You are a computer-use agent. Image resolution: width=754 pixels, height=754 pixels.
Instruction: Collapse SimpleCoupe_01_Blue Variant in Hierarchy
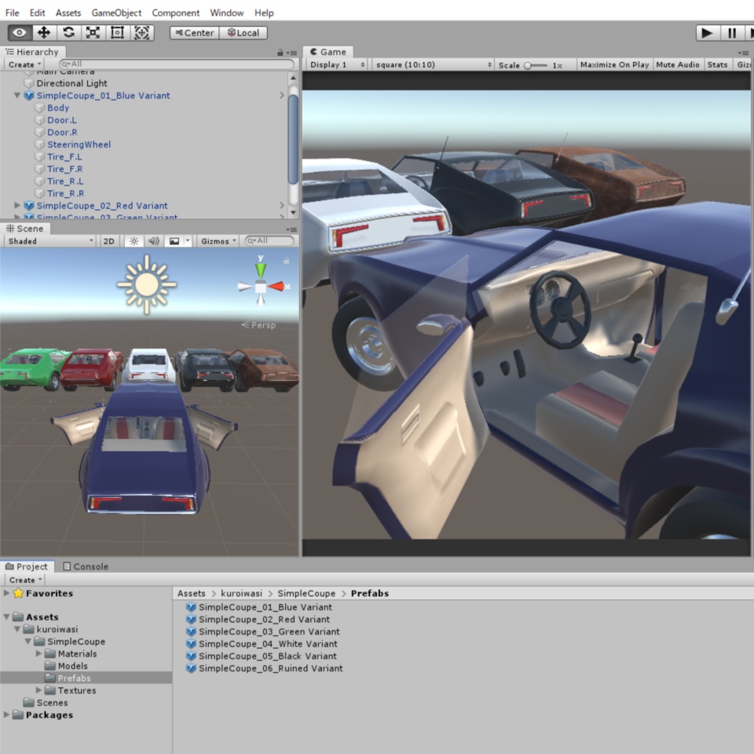(x=17, y=95)
